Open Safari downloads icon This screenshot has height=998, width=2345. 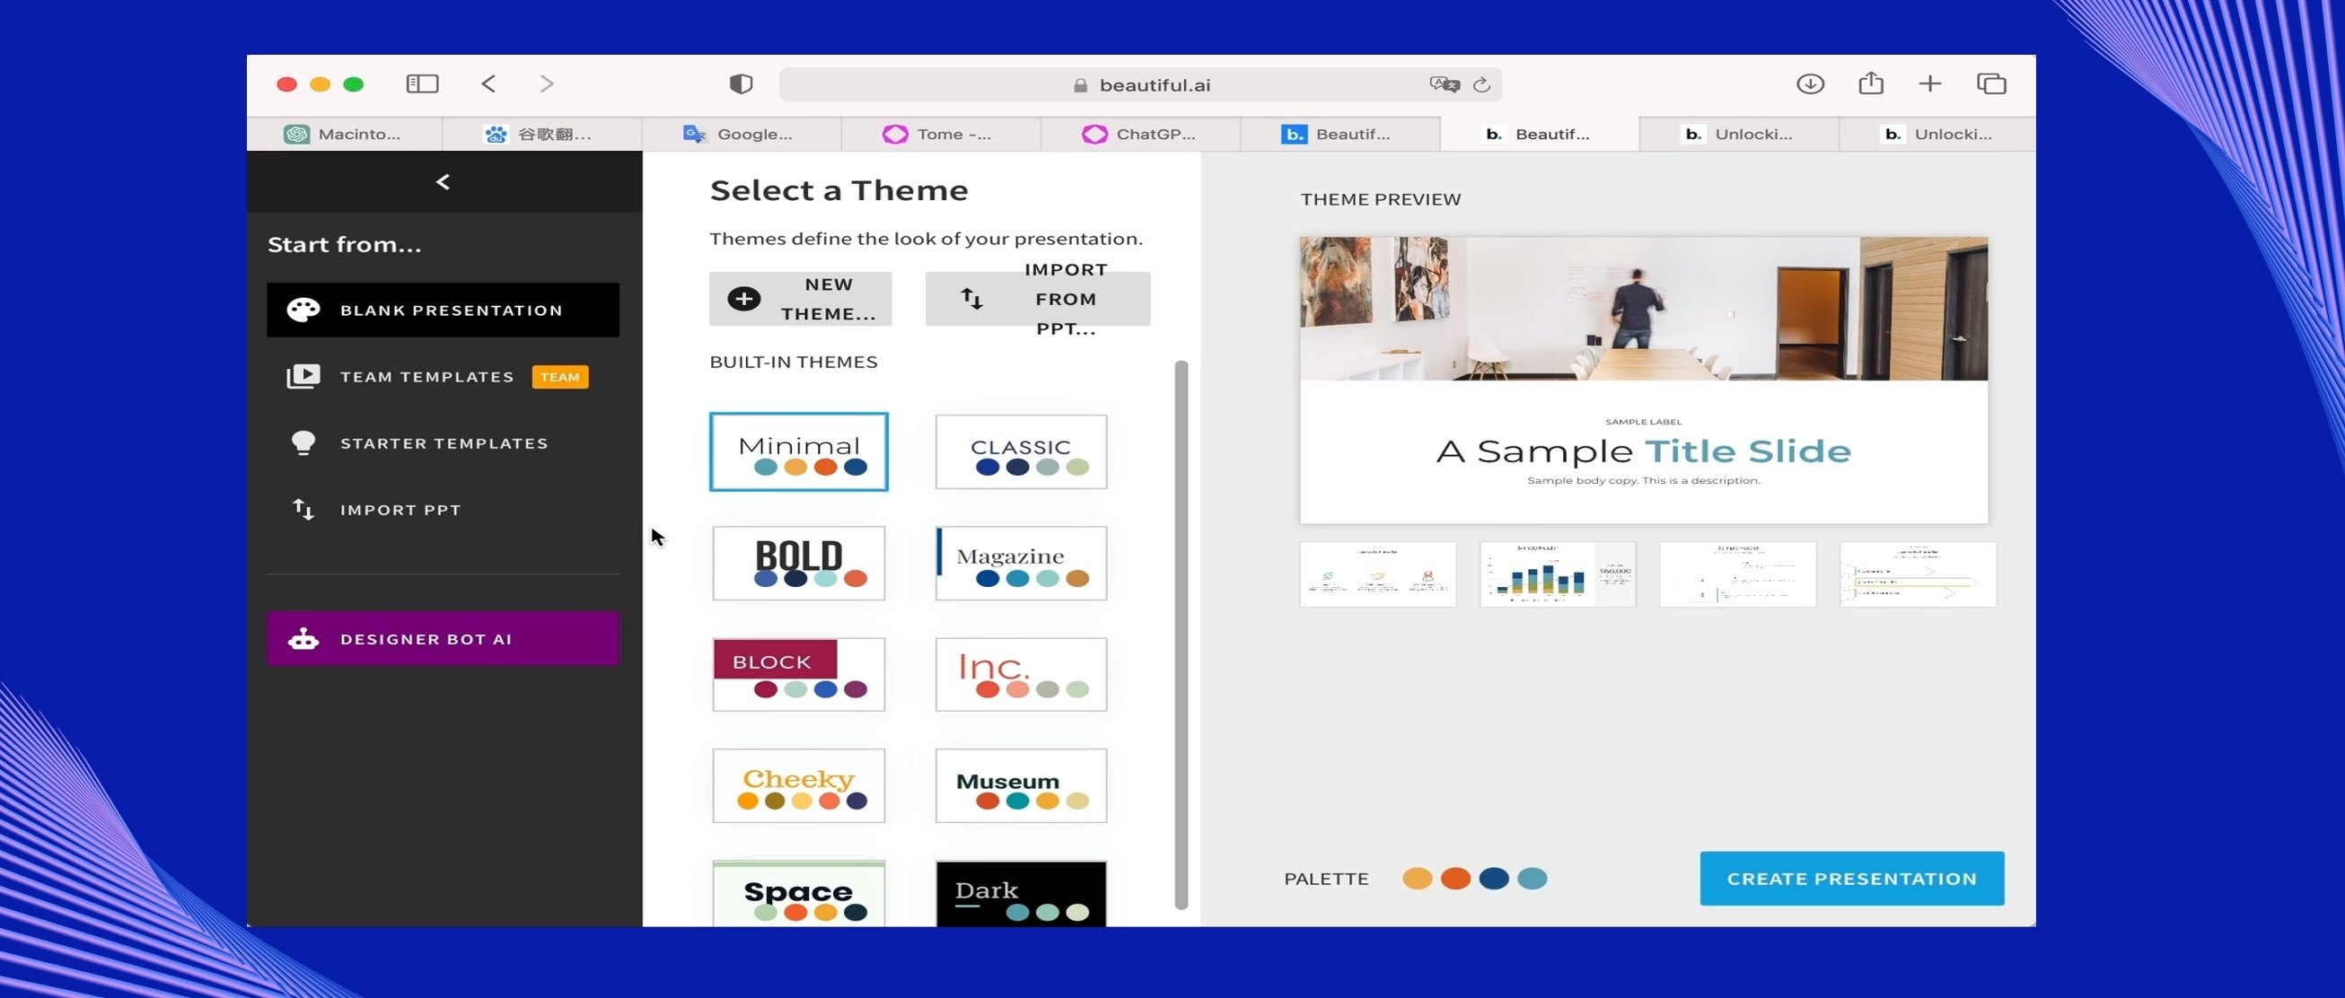pos(1810,83)
